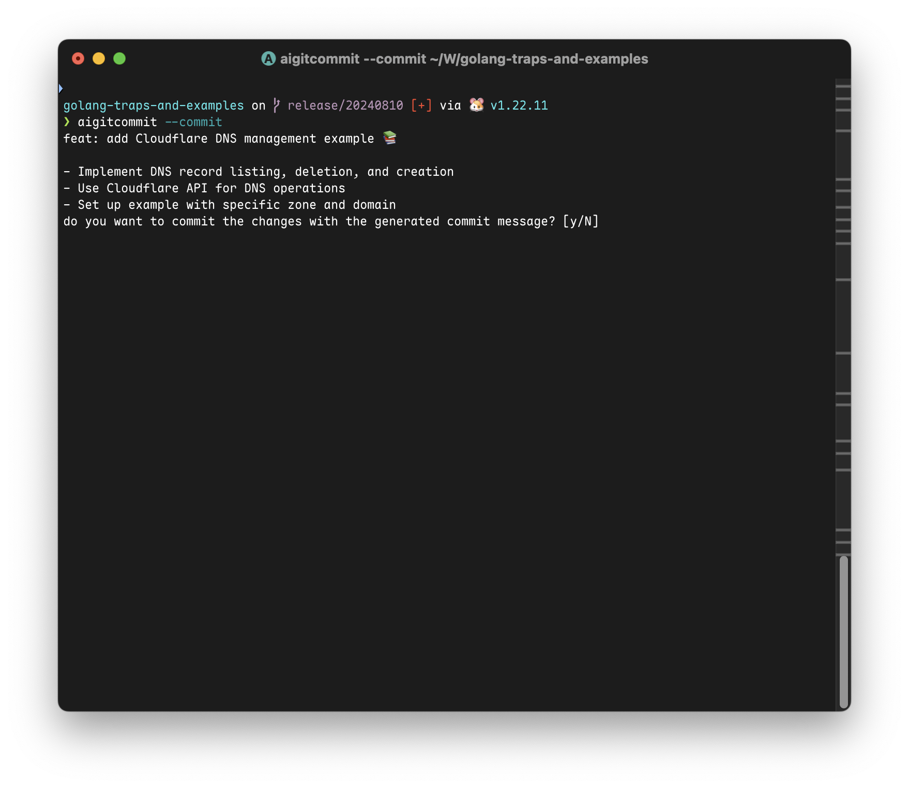This screenshot has width=909, height=788.
Task: Click the yellow minimize window button
Action: click(x=99, y=59)
